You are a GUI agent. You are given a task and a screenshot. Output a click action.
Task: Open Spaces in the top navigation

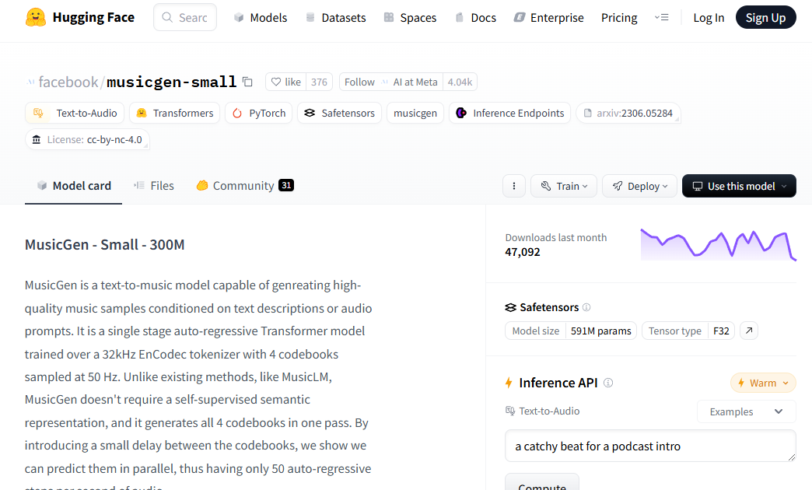tap(410, 18)
